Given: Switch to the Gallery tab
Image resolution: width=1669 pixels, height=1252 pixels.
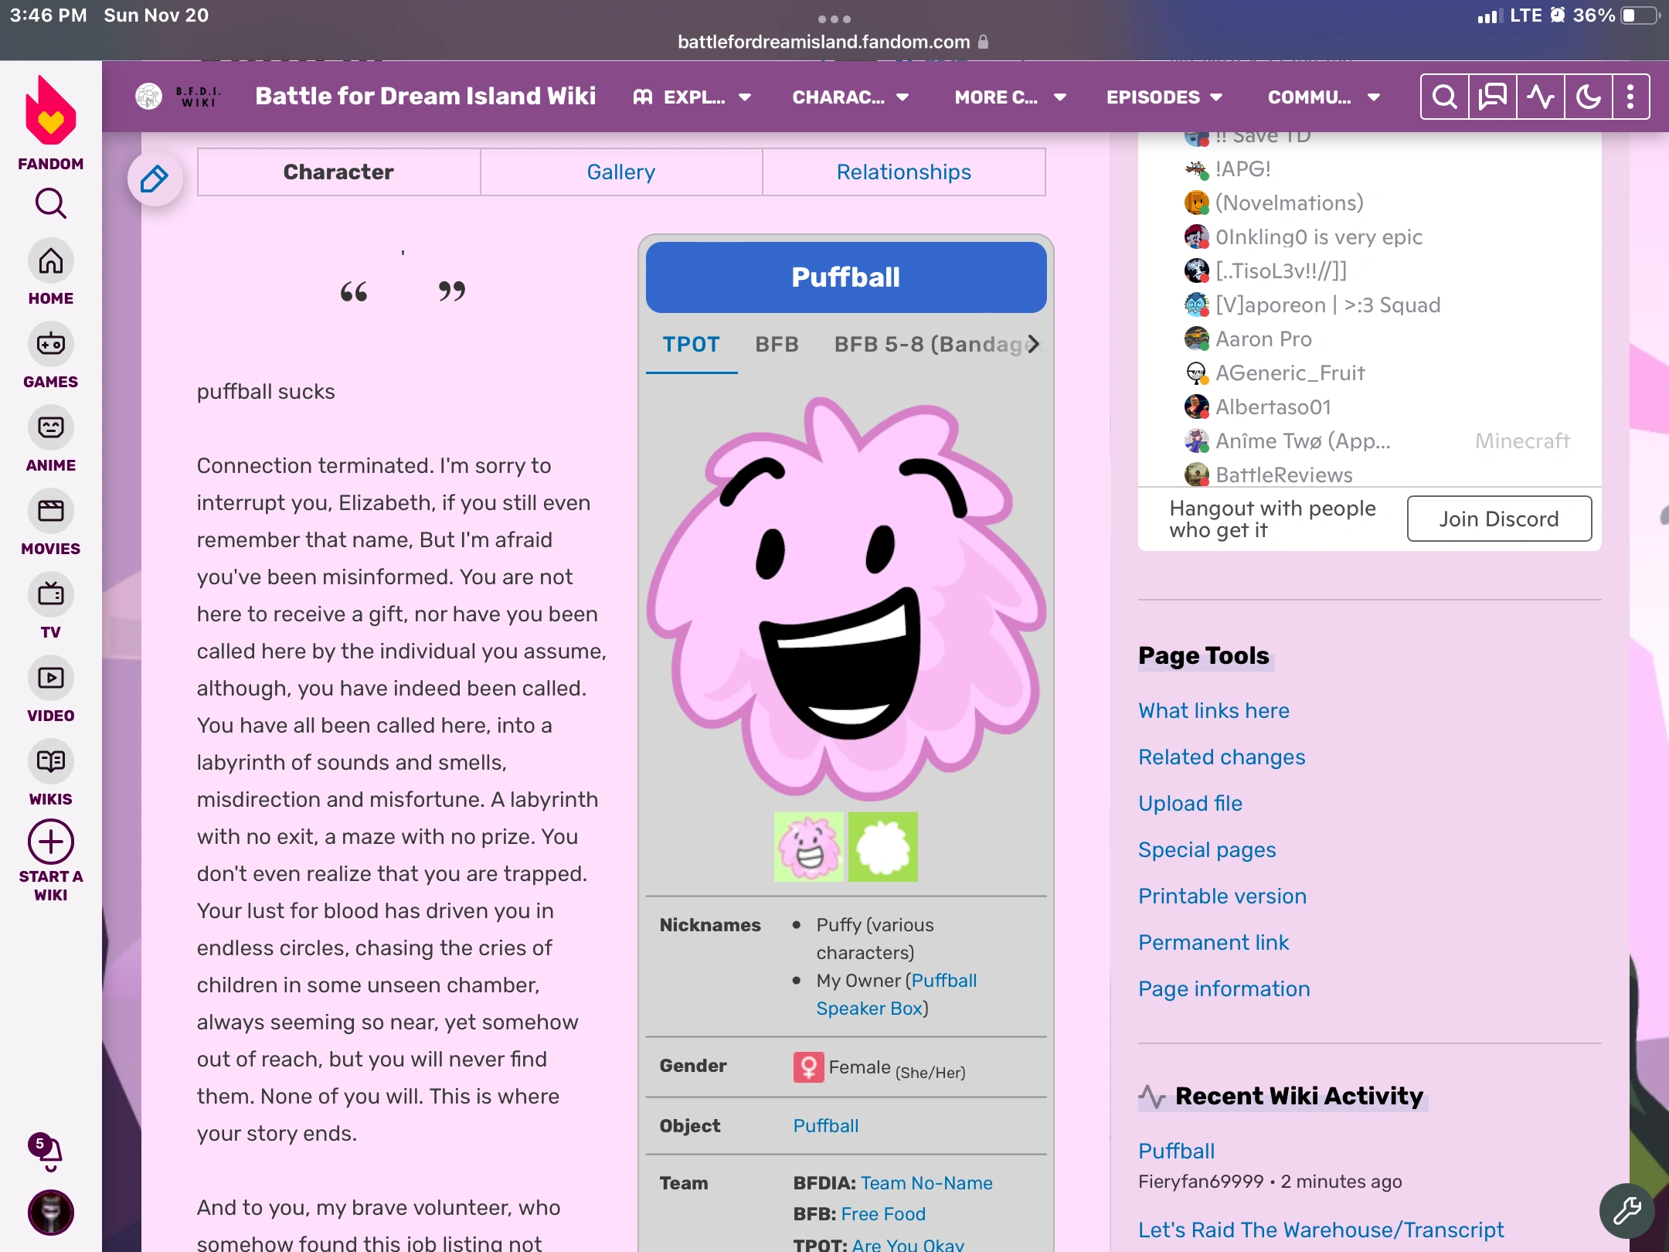Looking at the screenshot, I should [x=620, y=172].
